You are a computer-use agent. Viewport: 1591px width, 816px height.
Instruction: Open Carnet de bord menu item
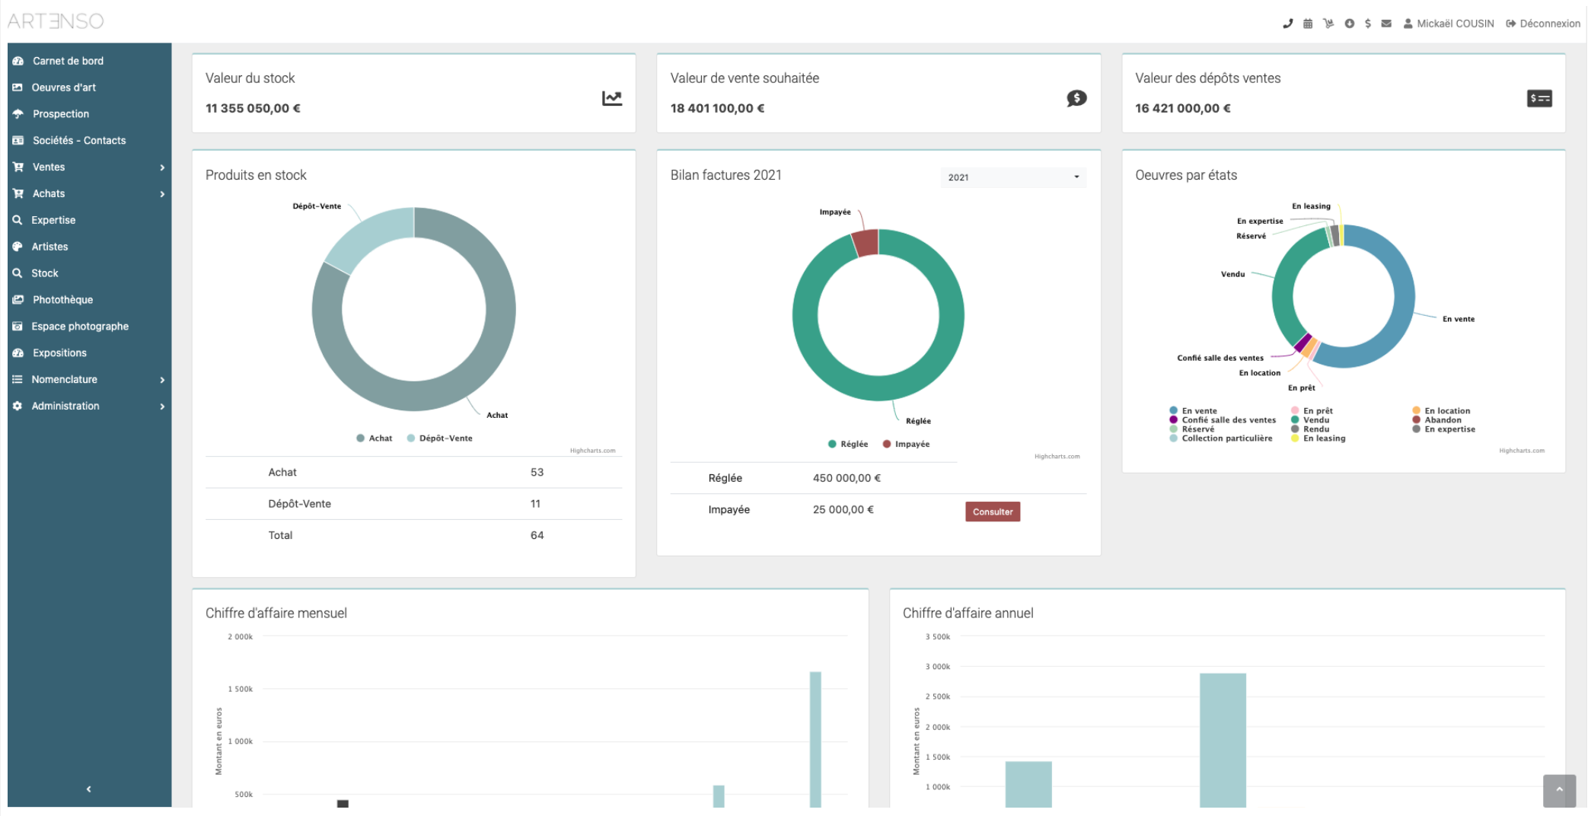(89, 61)
